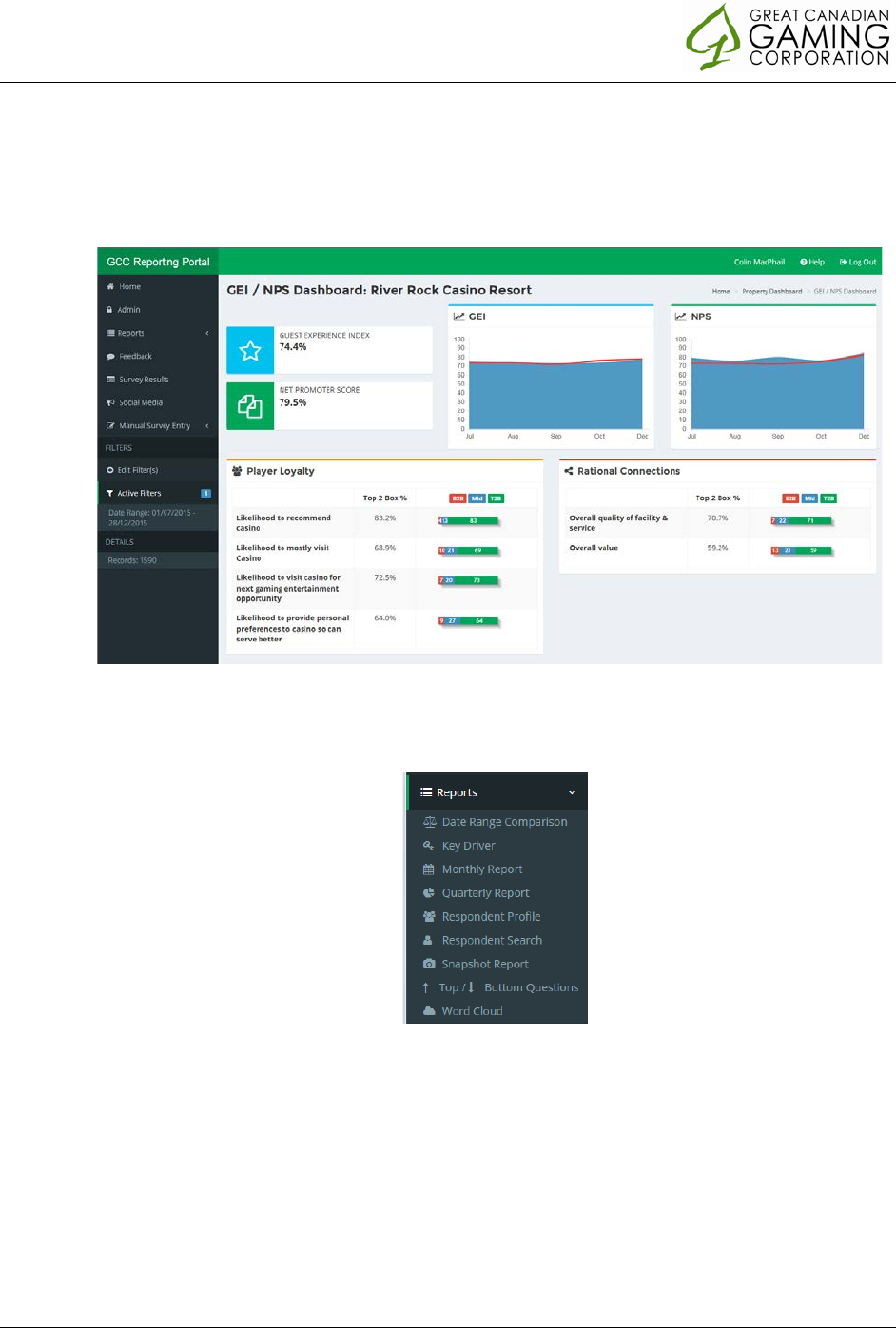Open the Help link in header

pyautogui.click(x=812, y=262)
